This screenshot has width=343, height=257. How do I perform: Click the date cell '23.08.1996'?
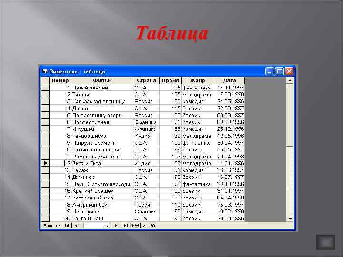[x=229, y=218]
